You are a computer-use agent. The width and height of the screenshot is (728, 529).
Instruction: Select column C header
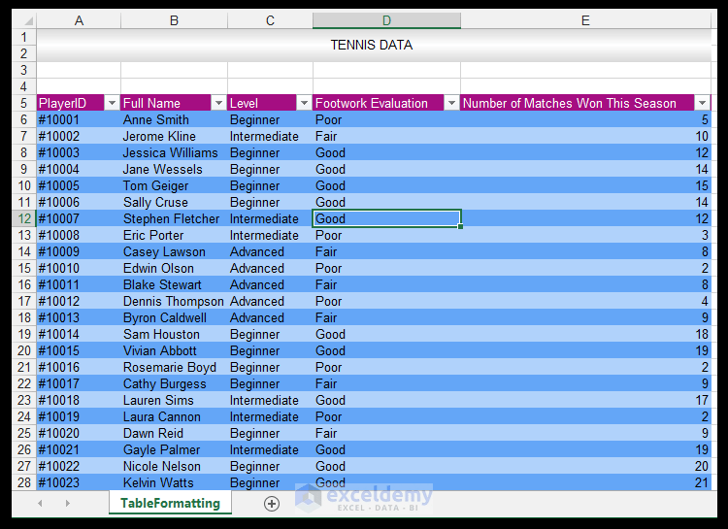pyautogui.click(x=270, y=20)
